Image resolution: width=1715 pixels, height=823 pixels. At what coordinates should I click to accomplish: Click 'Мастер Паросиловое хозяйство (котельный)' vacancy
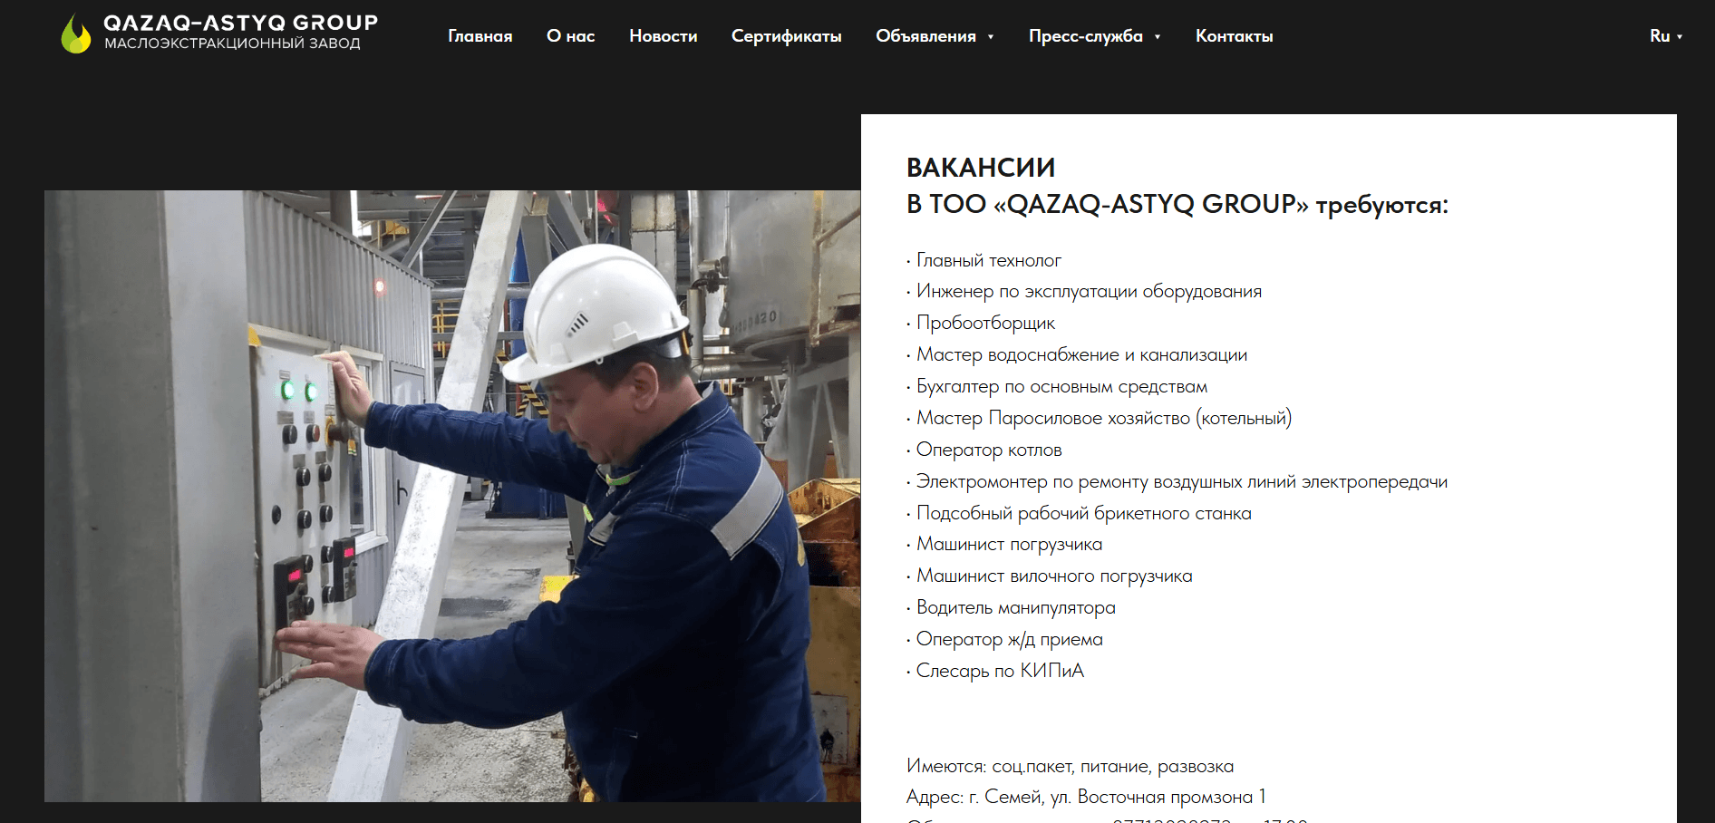click(1100, 418)
